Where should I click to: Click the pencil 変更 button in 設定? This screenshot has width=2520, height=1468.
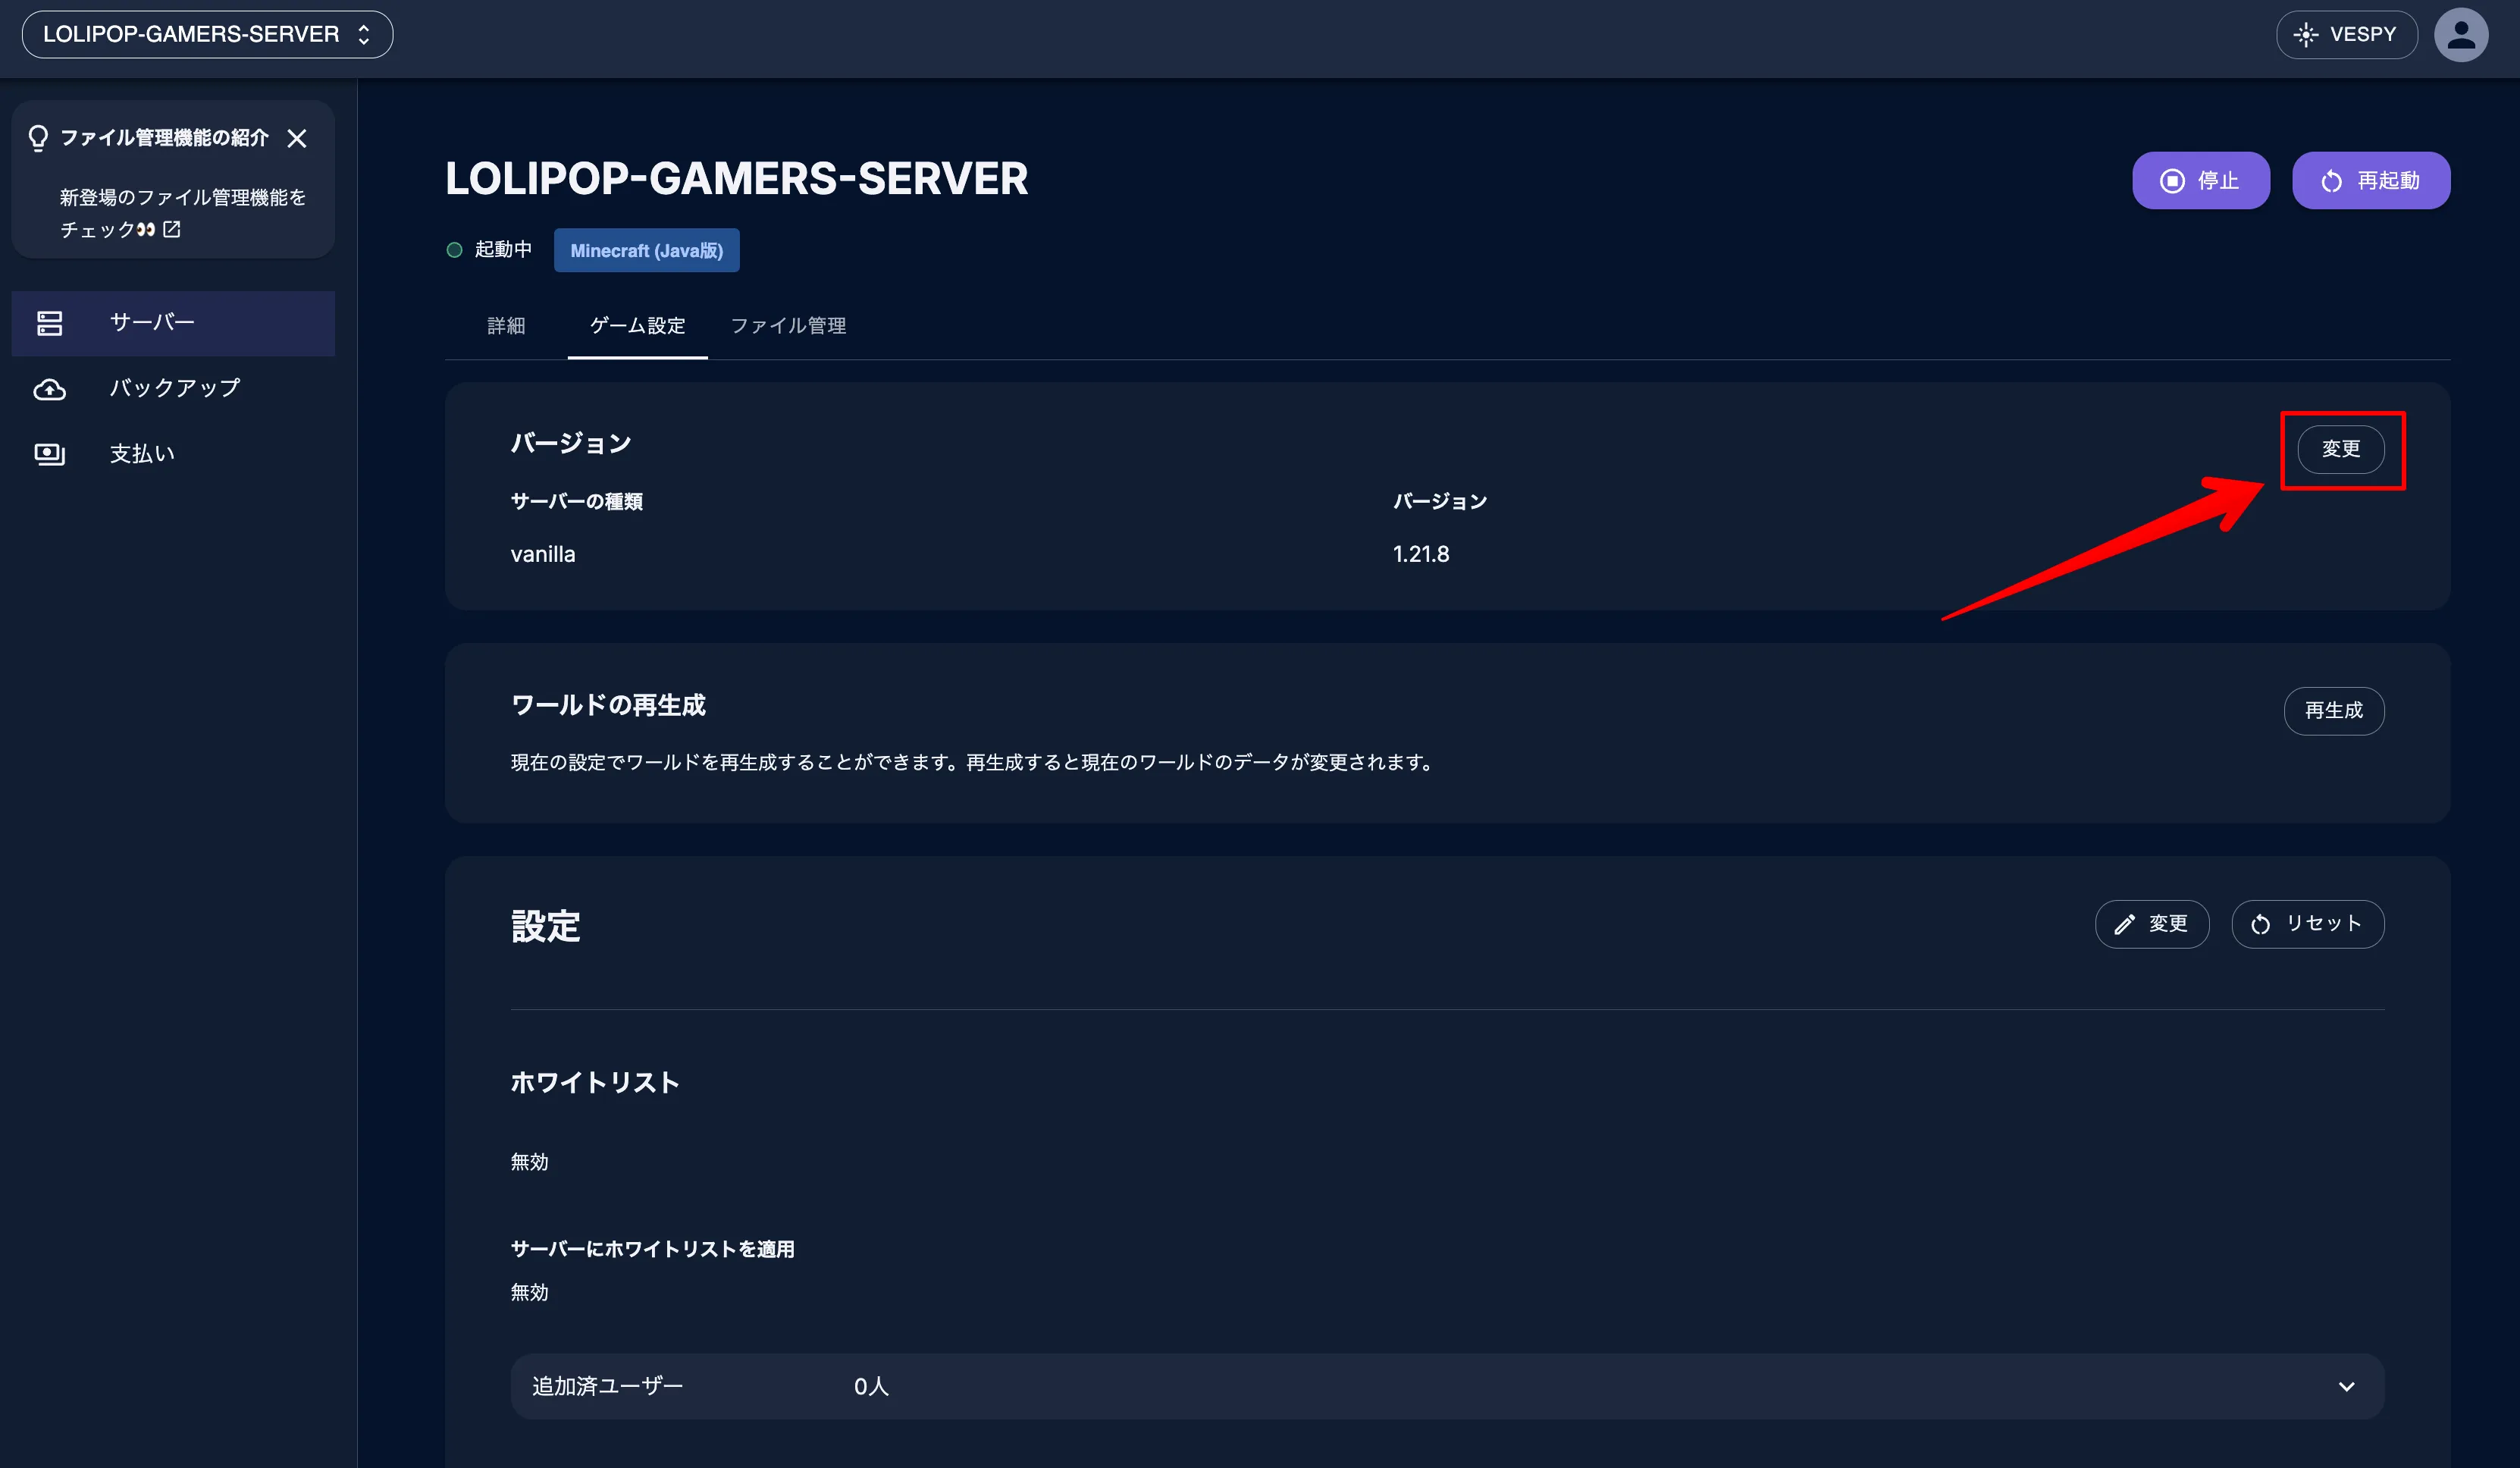pos(2151,924)
